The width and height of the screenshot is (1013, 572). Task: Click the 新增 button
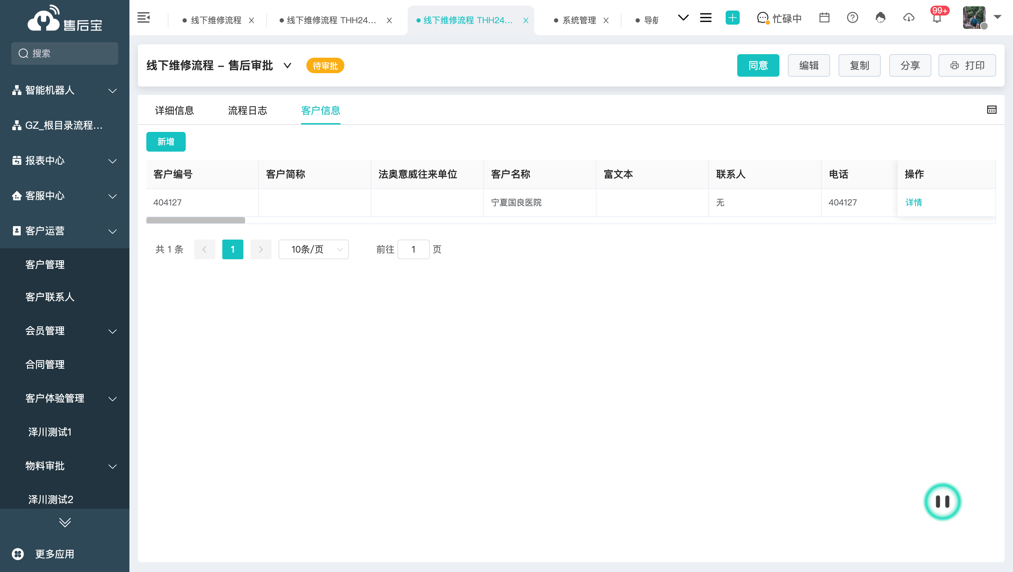click(166, 142)
